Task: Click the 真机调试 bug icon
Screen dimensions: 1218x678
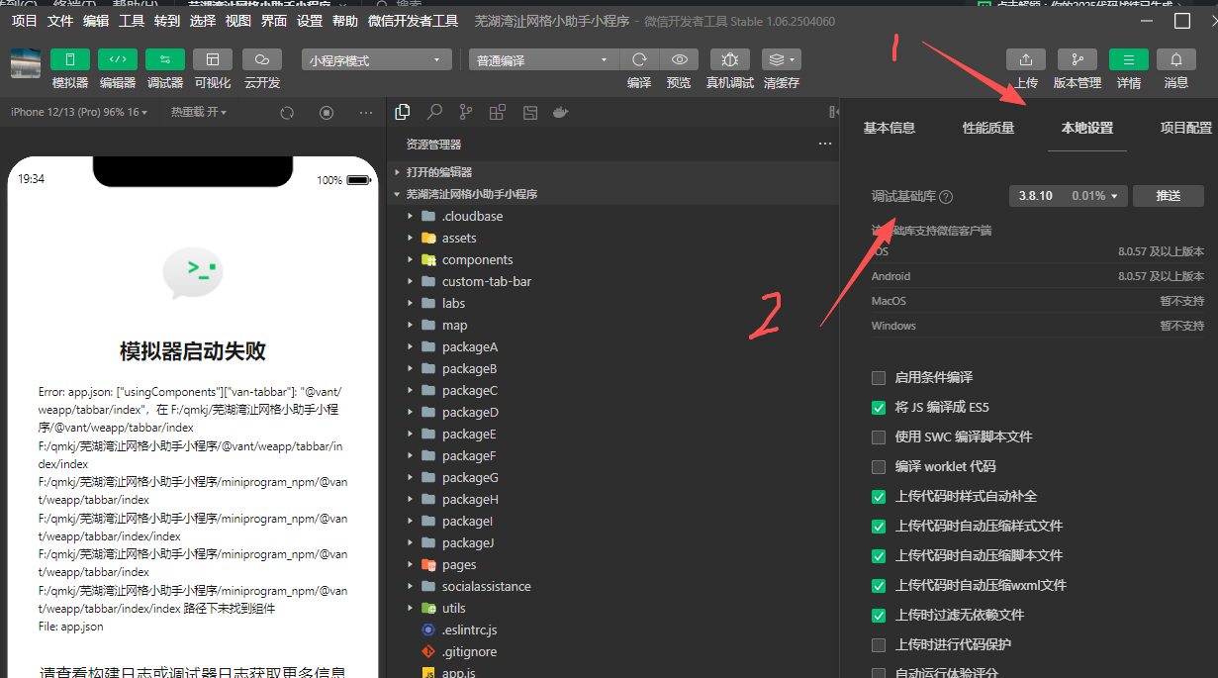Action: (x=729, y=60)
